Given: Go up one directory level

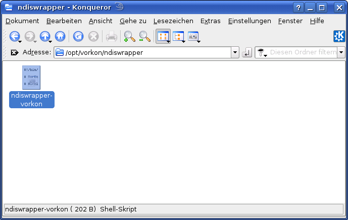Looking at the screenshot, I should [x=45, y=36].
